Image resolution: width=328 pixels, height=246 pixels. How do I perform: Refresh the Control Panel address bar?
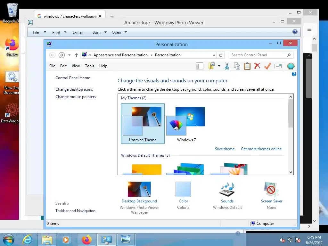pyautogui.click(x=221, y=55)
